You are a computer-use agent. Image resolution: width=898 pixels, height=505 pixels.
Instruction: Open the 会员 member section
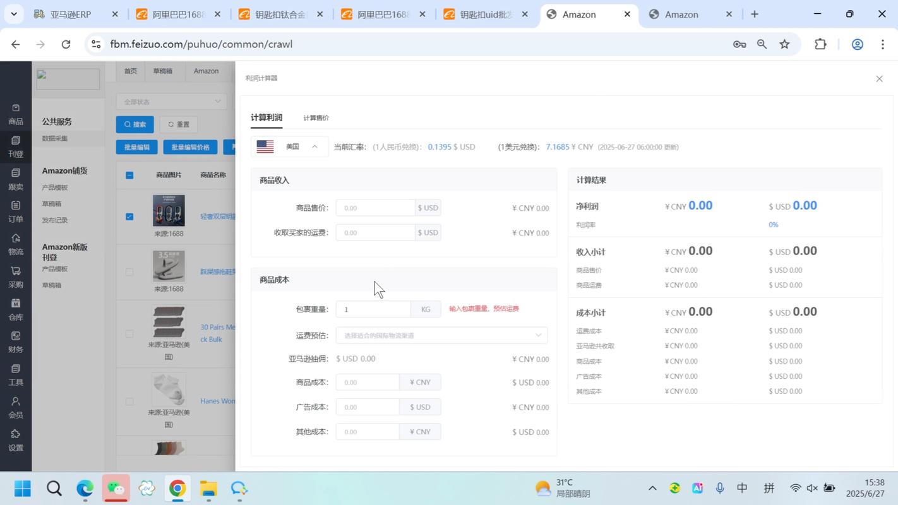(16, 408)
